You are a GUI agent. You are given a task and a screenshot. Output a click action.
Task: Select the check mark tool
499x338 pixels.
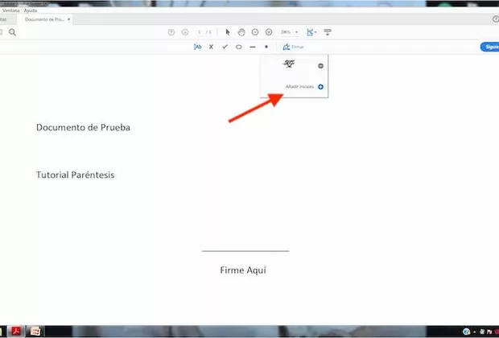pyautogui.click(x=225, y=47)
